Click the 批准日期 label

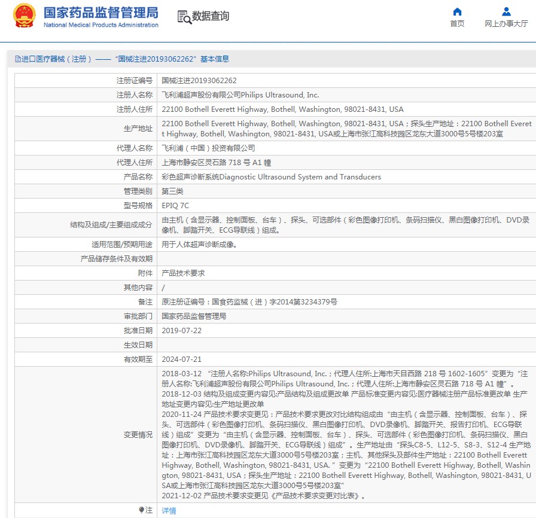(x=138, y=331)
